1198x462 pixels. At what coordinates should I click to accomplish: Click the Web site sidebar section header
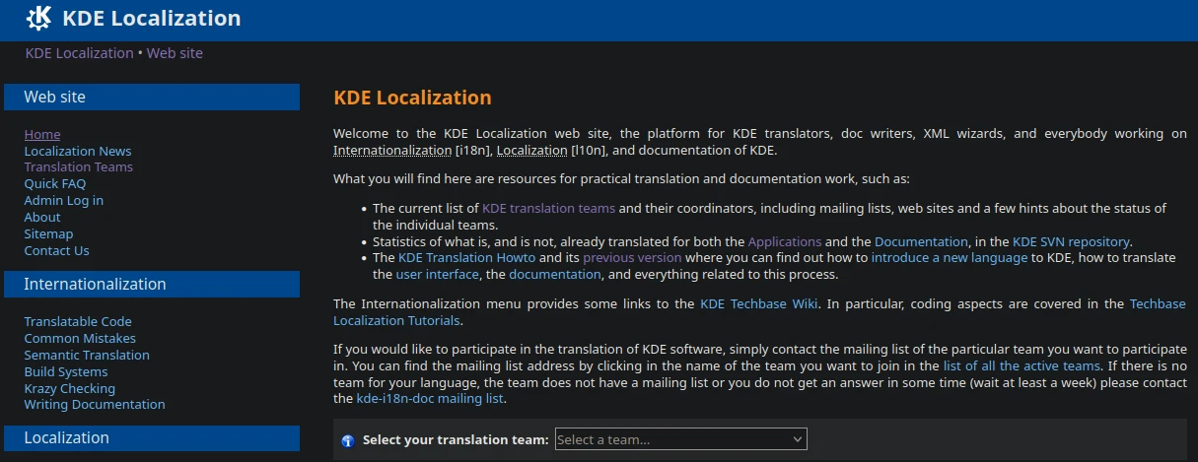coord(152,97)
